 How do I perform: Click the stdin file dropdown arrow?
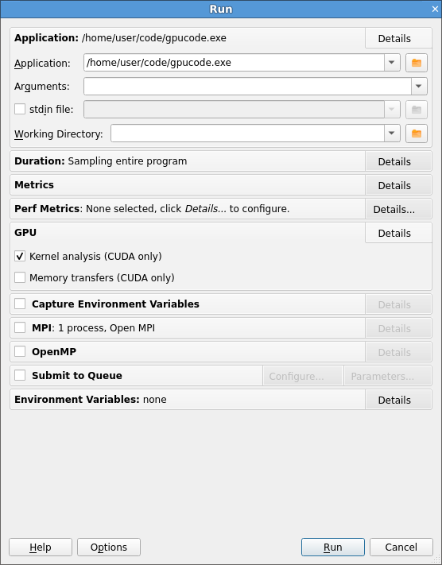pos(392,110)
